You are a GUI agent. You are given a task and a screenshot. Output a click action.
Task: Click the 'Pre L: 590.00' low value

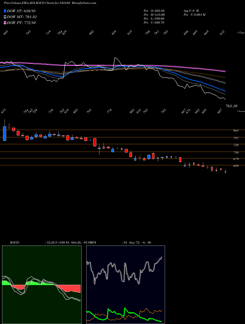pyautogui.click(x=154, y=19)
